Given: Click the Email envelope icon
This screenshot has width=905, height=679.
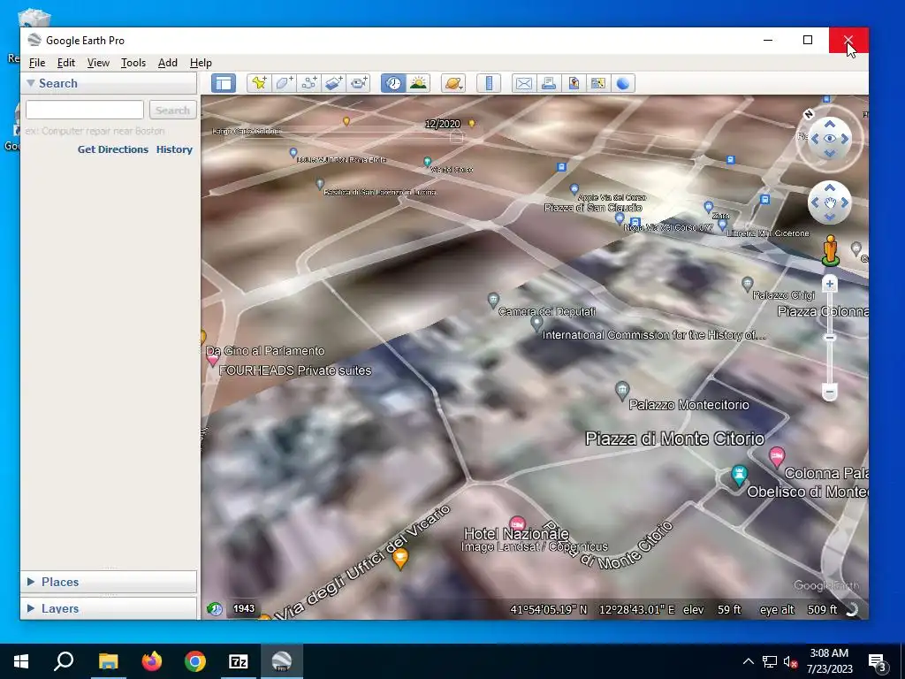Looking at the screenshot, I should 524,83.
